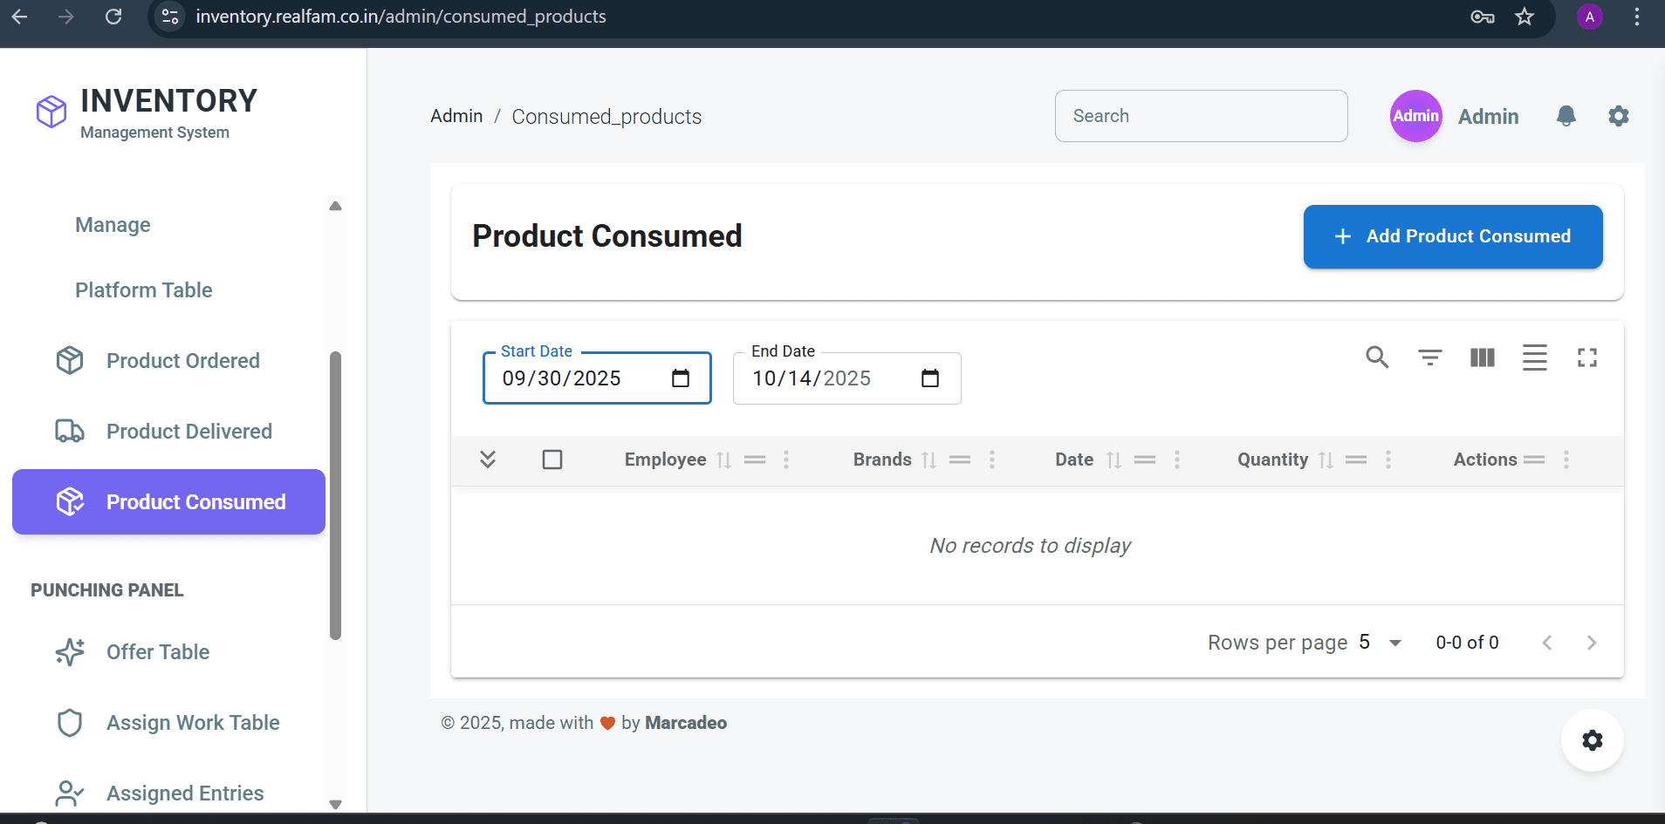
Task: Select the Product Delivered truck icon
Action: click(x=71, y=431)
